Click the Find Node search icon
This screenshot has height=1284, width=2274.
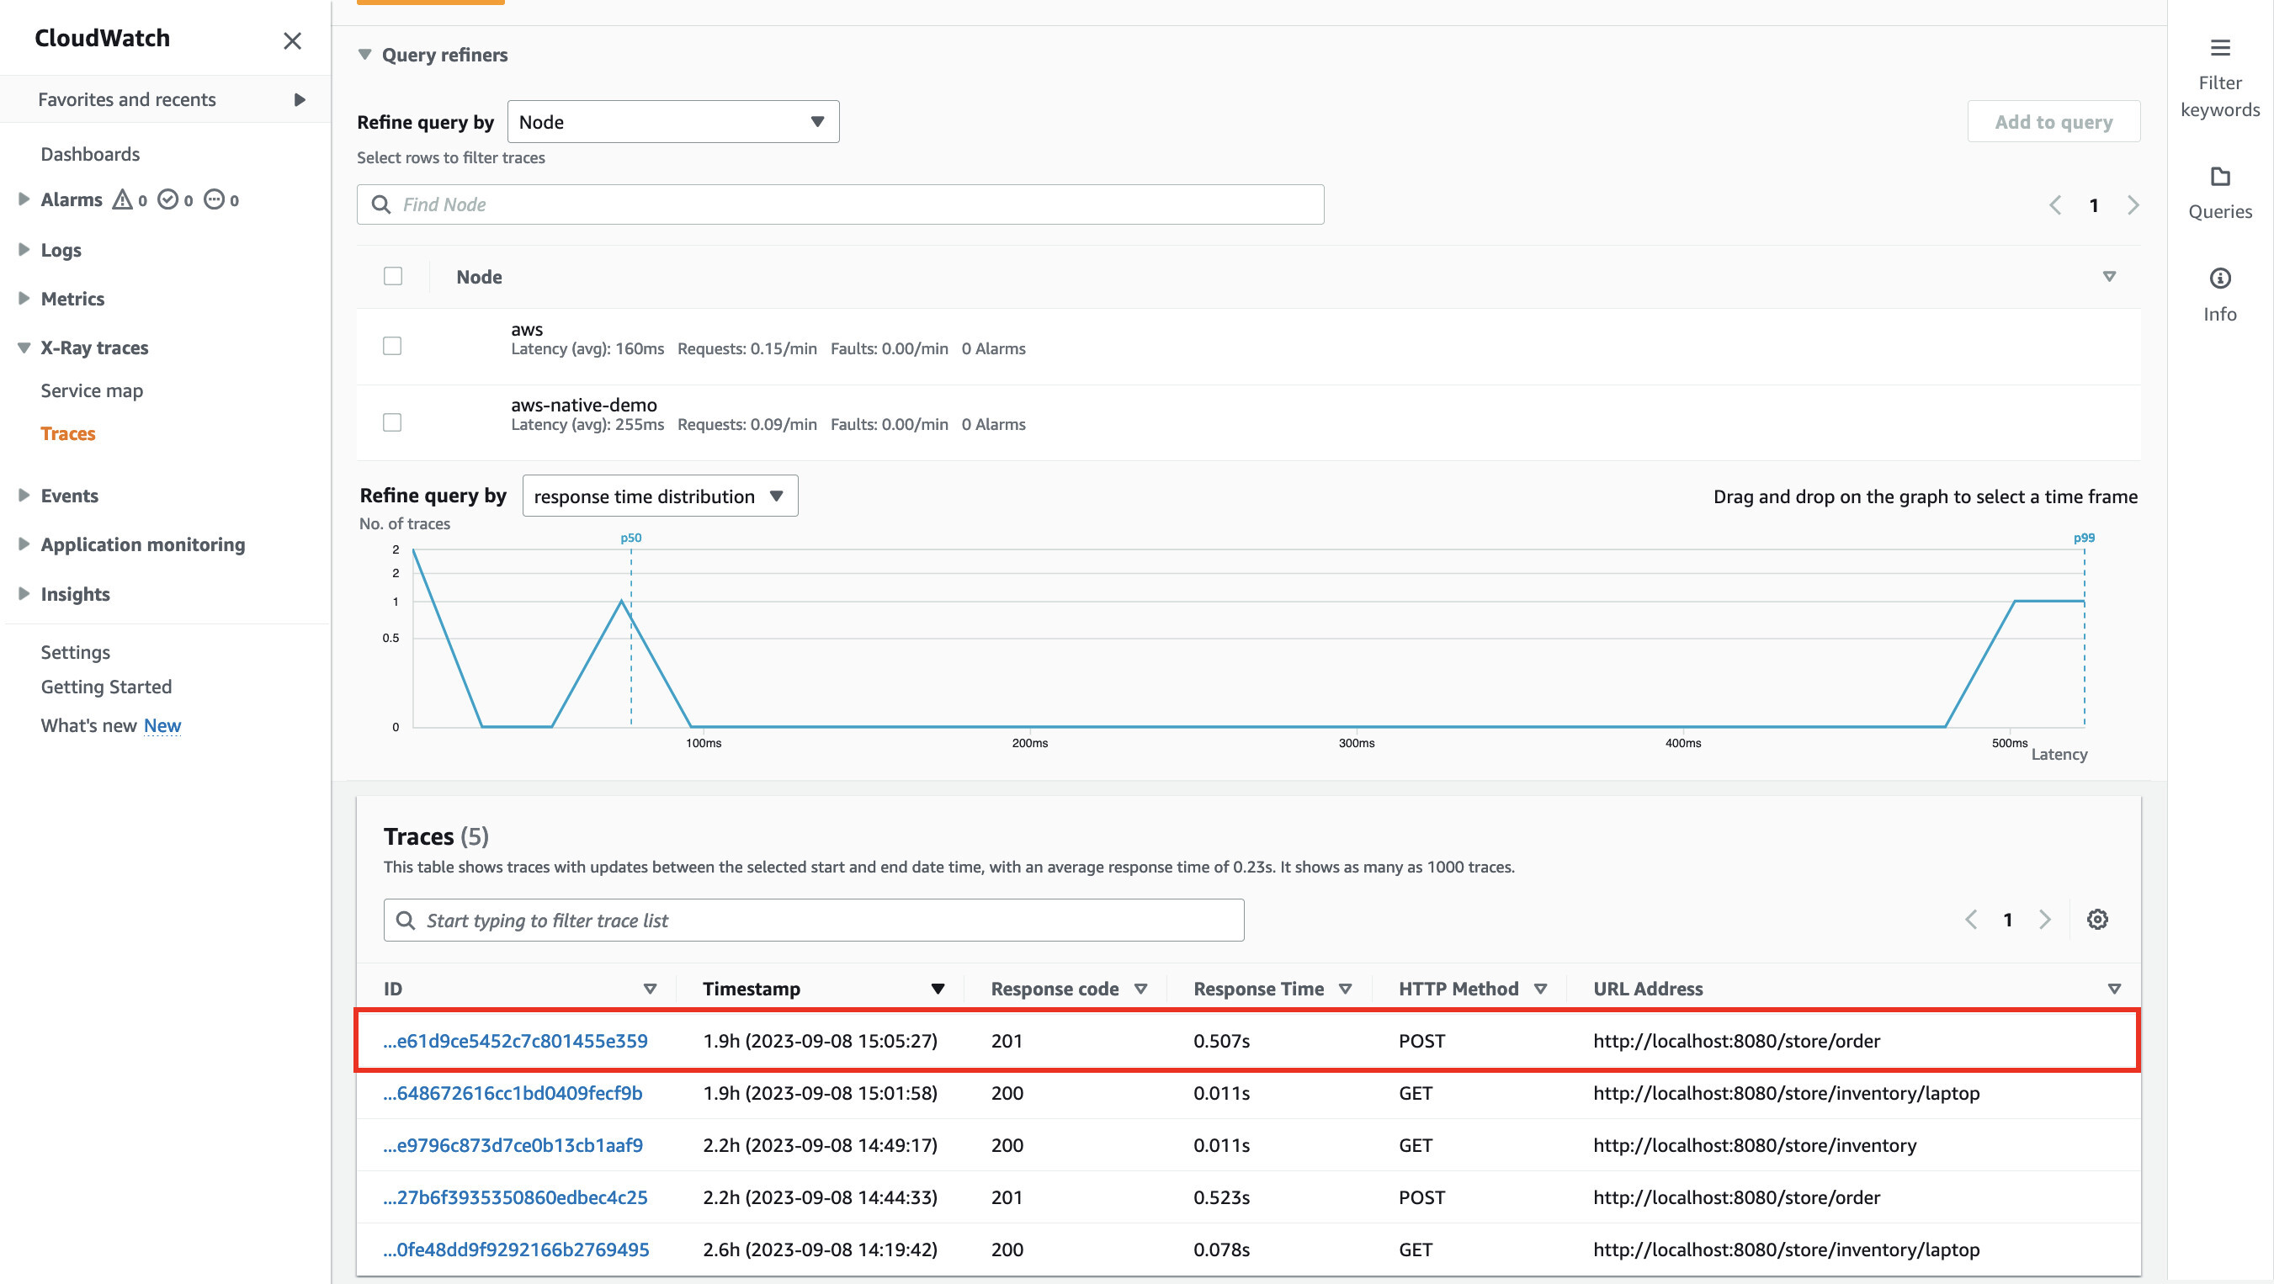(380, 204)
